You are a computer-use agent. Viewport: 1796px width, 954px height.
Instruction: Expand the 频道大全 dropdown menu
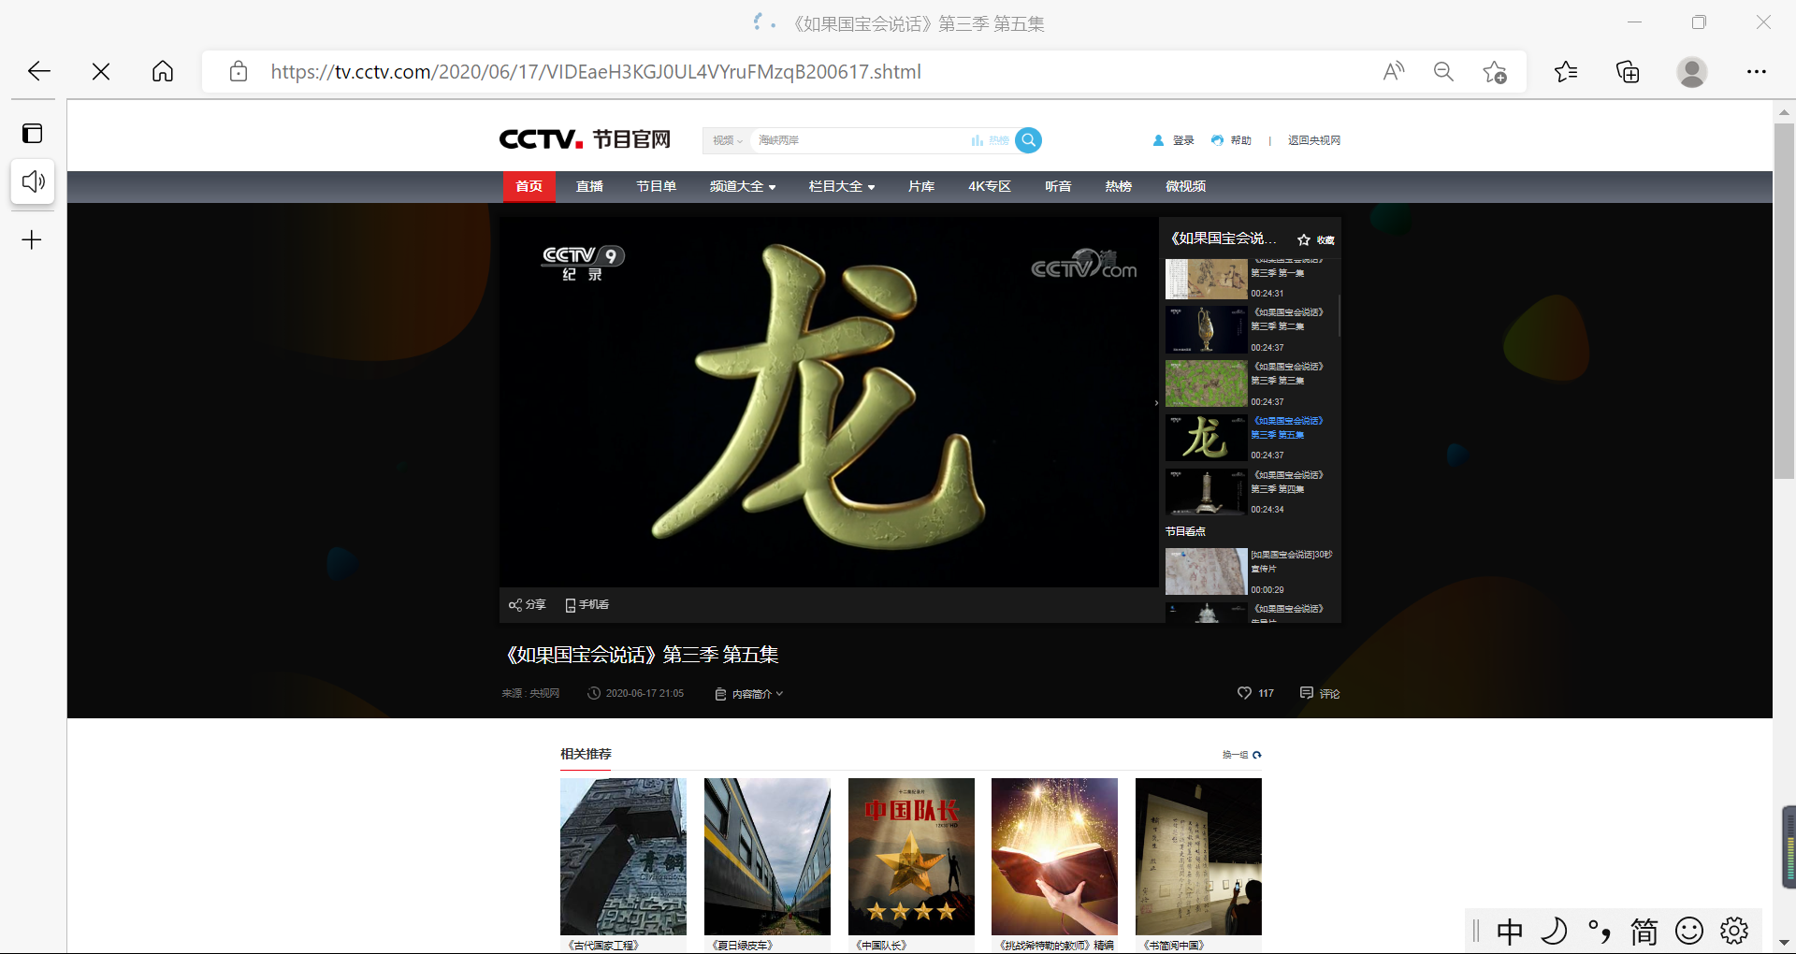point(743,187)
